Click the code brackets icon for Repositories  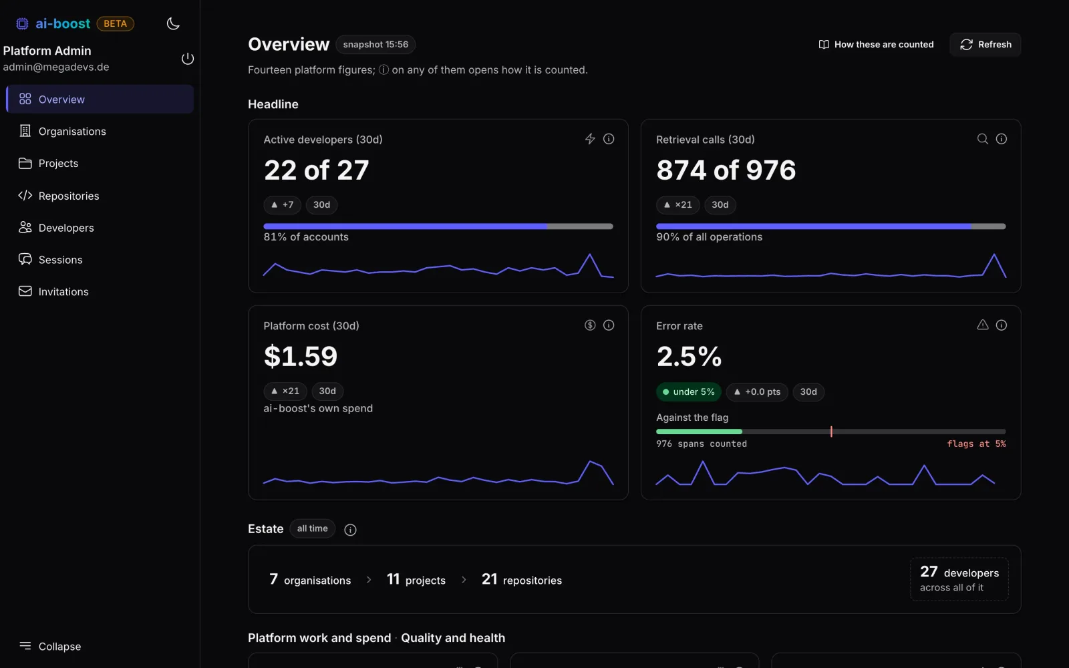click(25, 196)
